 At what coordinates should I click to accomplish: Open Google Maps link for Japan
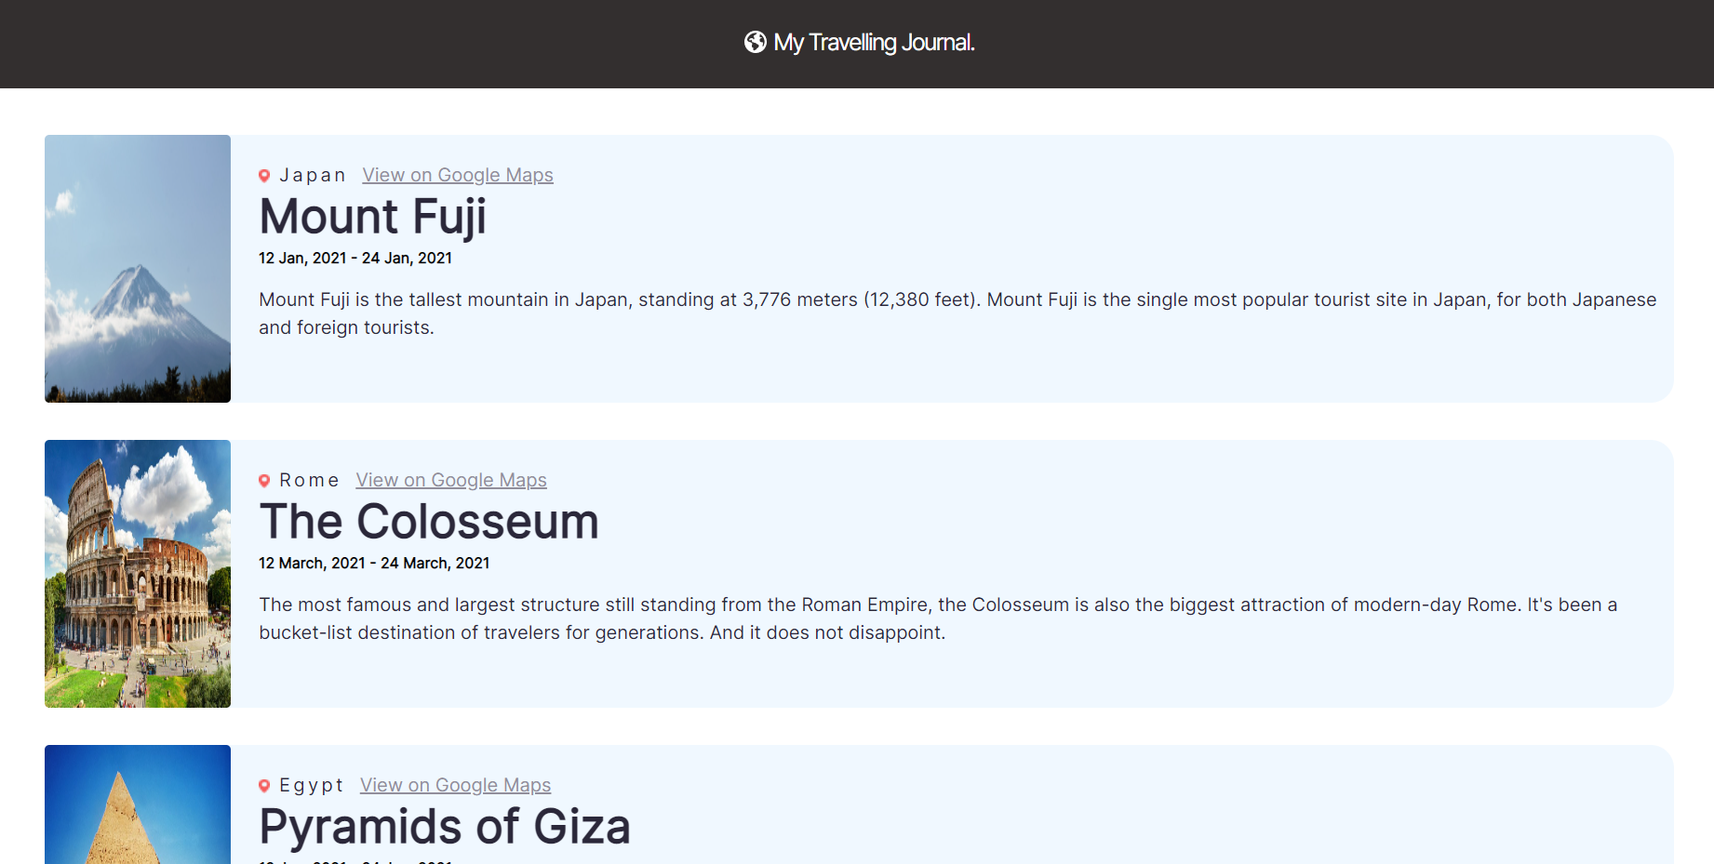point(458,175)
